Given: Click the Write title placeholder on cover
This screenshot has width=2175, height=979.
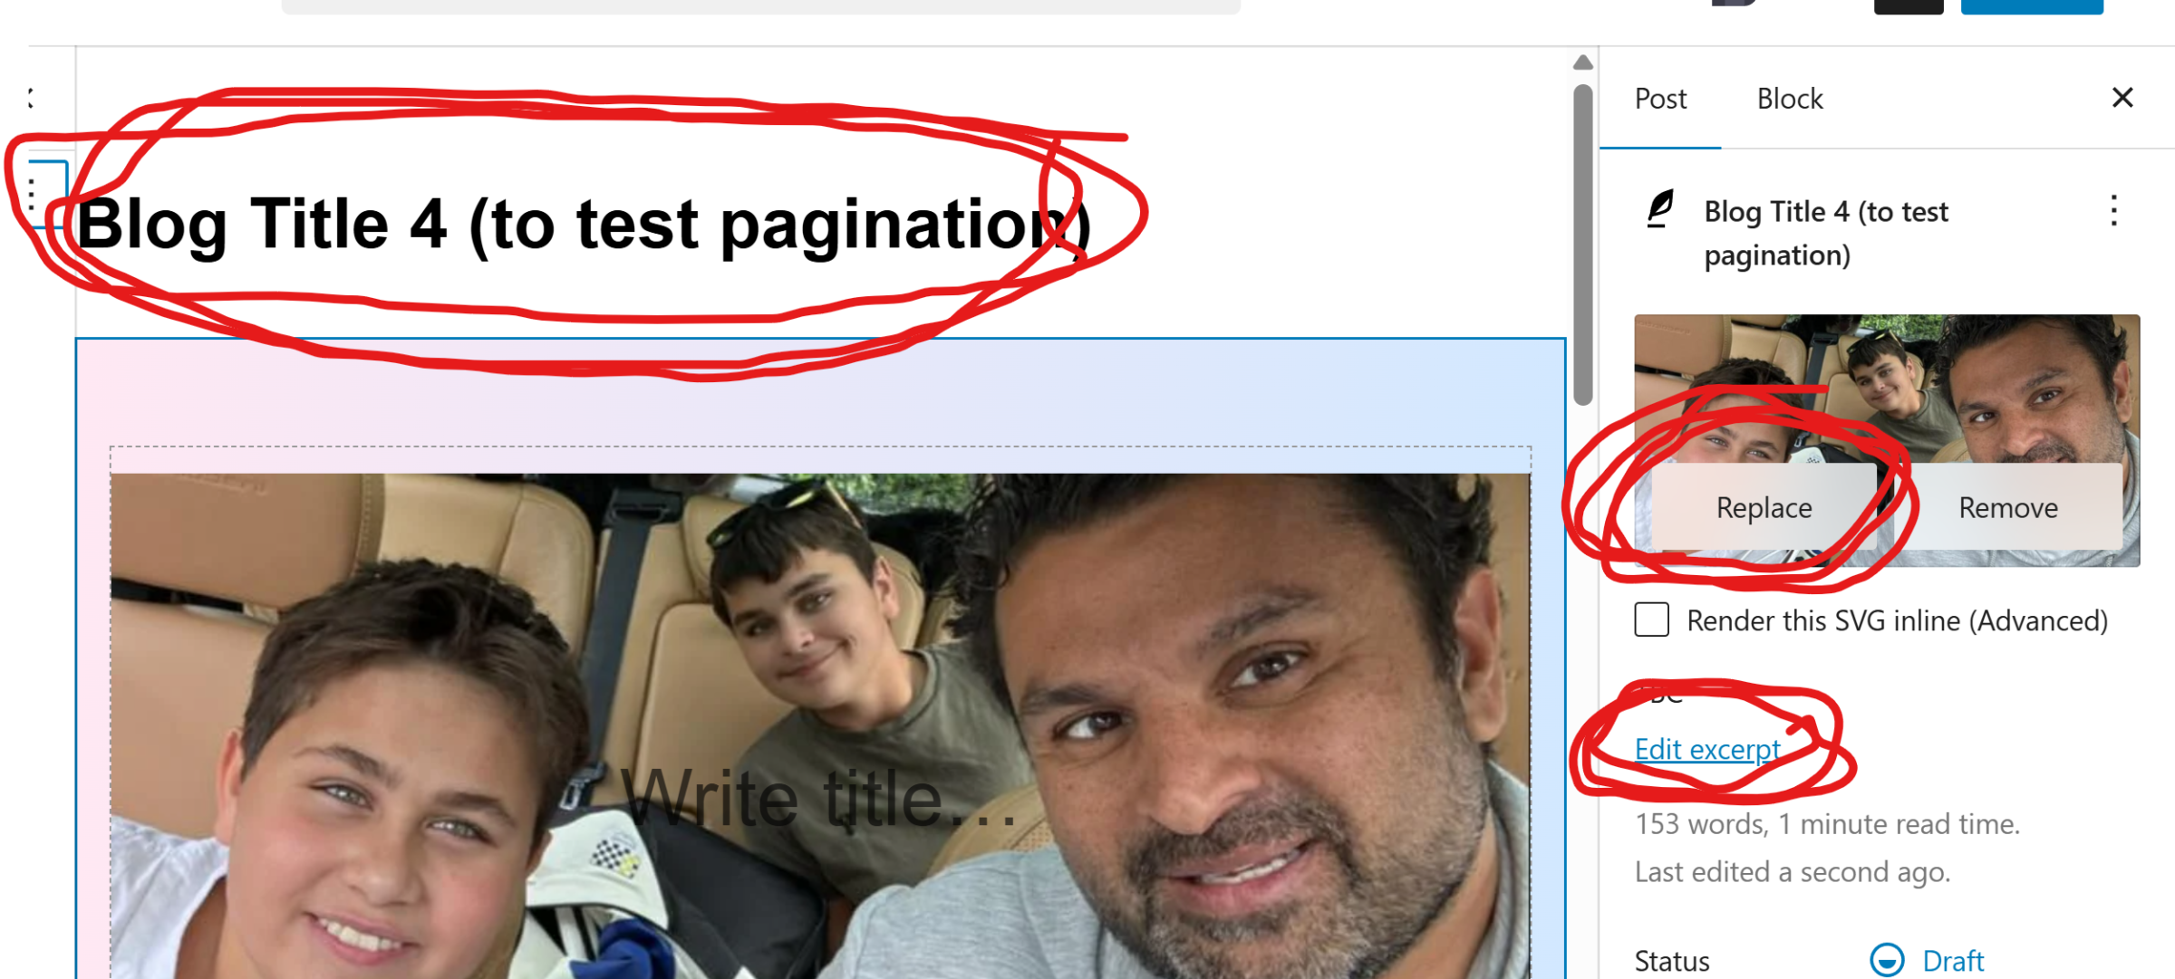Looking at the screenshot, I should pos(820,799).
